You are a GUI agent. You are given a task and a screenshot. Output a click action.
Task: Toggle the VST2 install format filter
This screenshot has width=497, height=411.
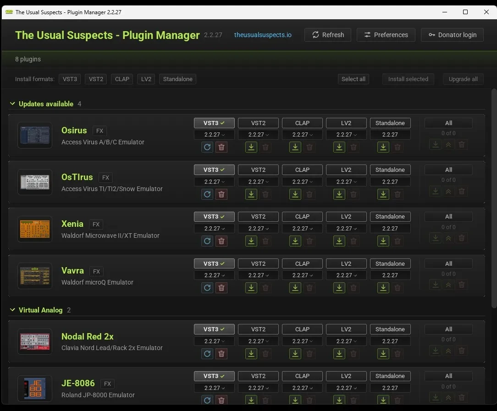(x=96, y=79)
